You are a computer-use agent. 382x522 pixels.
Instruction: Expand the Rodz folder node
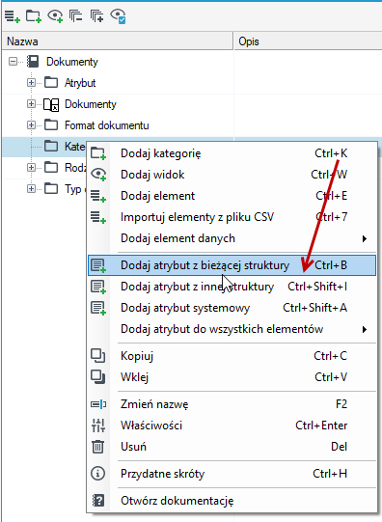pyautogui.click(x=31, y=167)
